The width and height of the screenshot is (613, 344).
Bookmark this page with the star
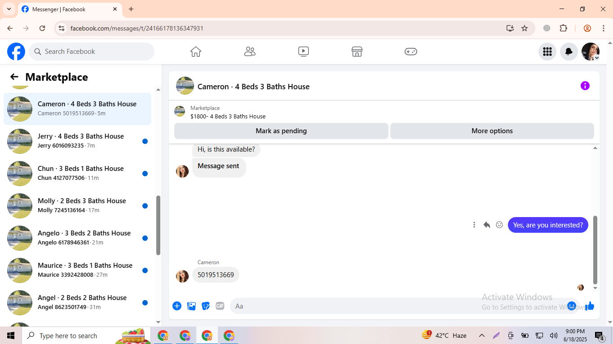[525, 28]
